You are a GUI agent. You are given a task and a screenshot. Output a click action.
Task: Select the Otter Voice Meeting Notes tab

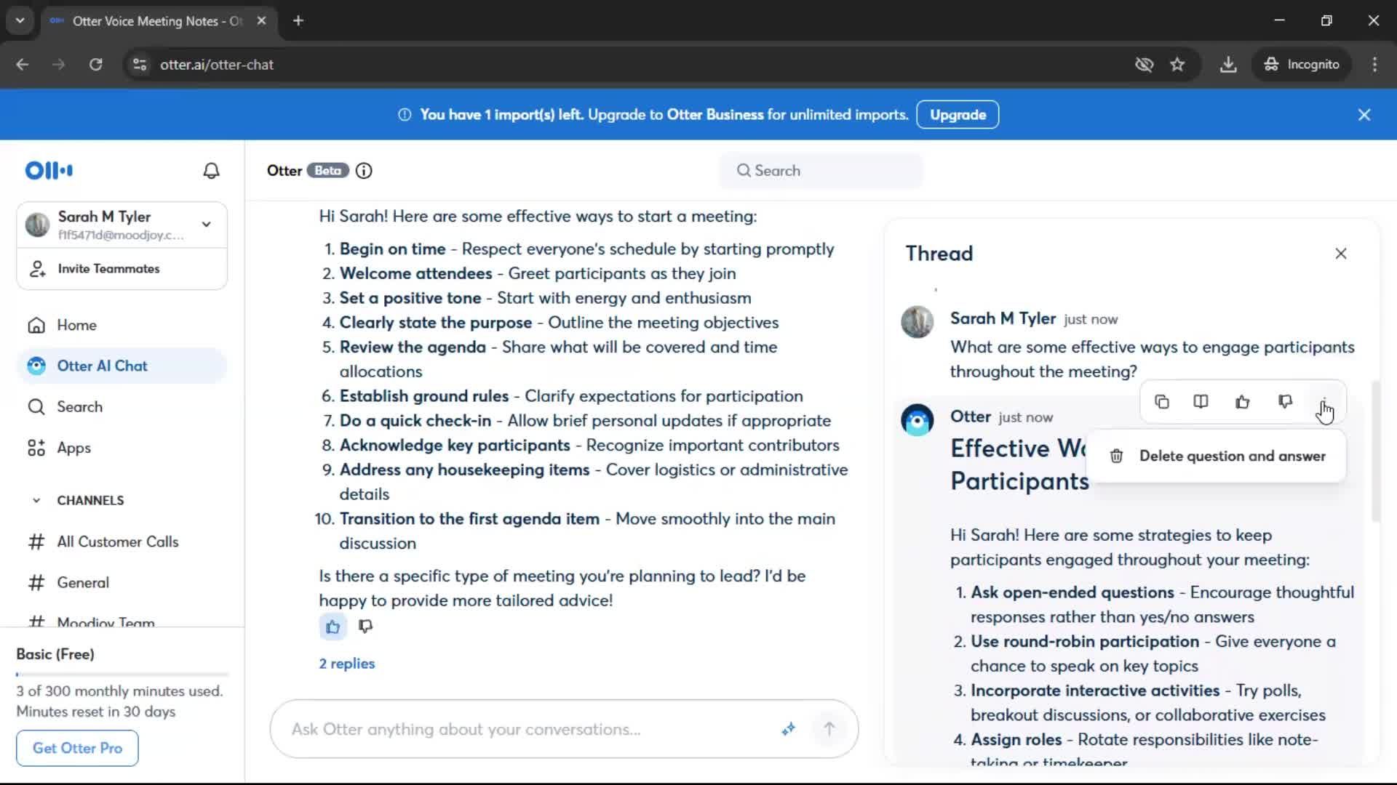tap(156, 21)
